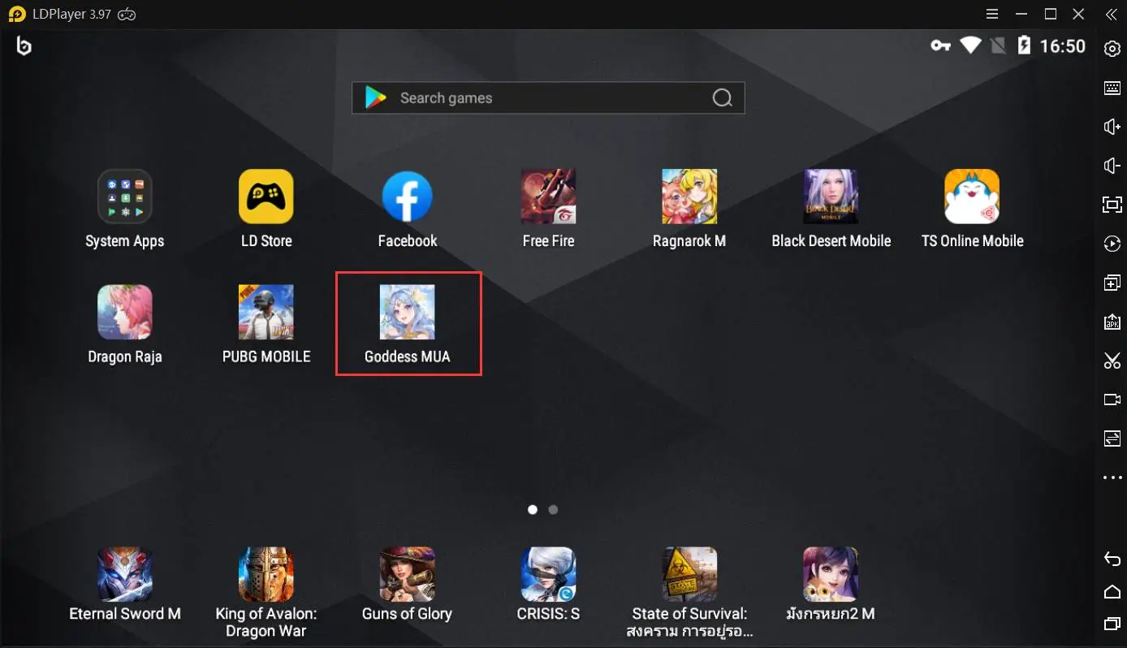
Task: Launch CRISIS: S game
Action: click(548, 574)
